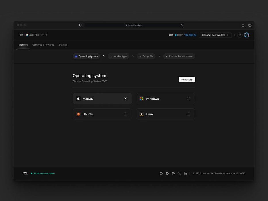Open the user profile avatar

point(246,35)
